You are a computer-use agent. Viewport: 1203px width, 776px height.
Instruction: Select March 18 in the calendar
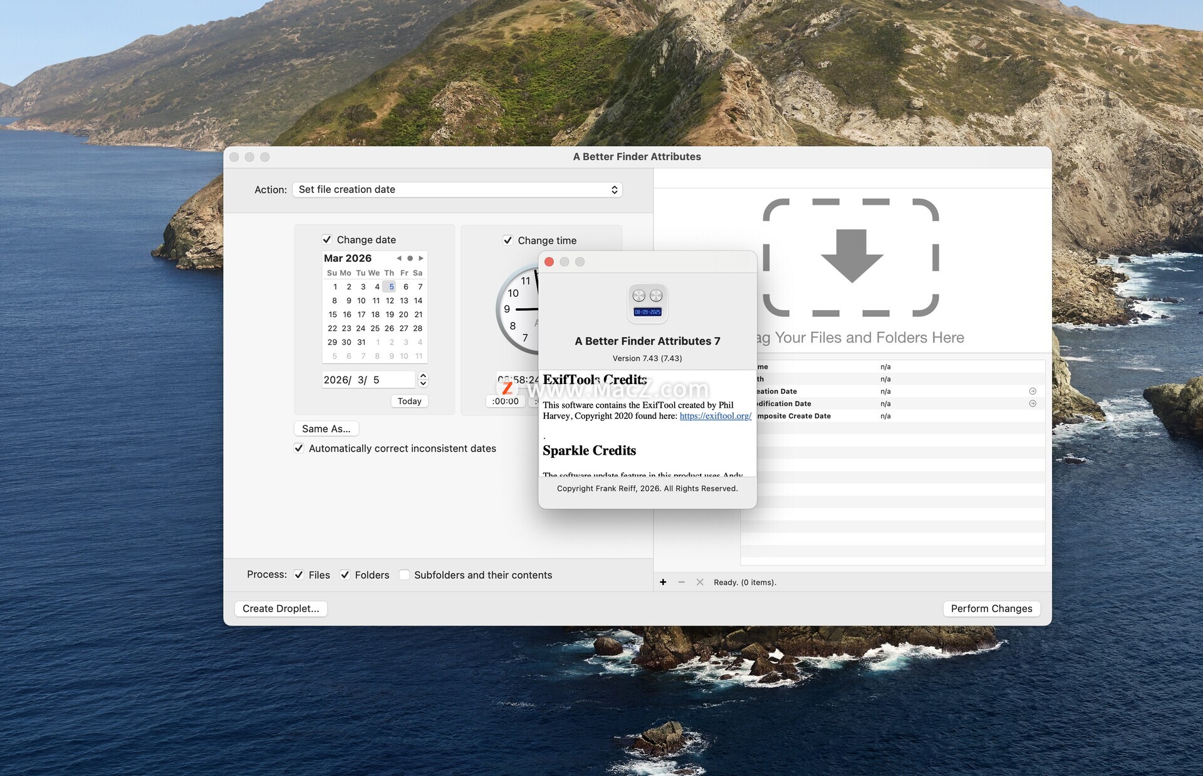[375, 314]
